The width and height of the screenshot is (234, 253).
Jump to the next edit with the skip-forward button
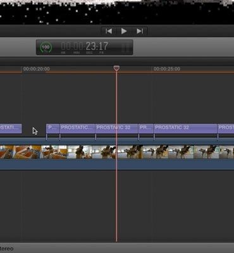(x=140, y=32)
